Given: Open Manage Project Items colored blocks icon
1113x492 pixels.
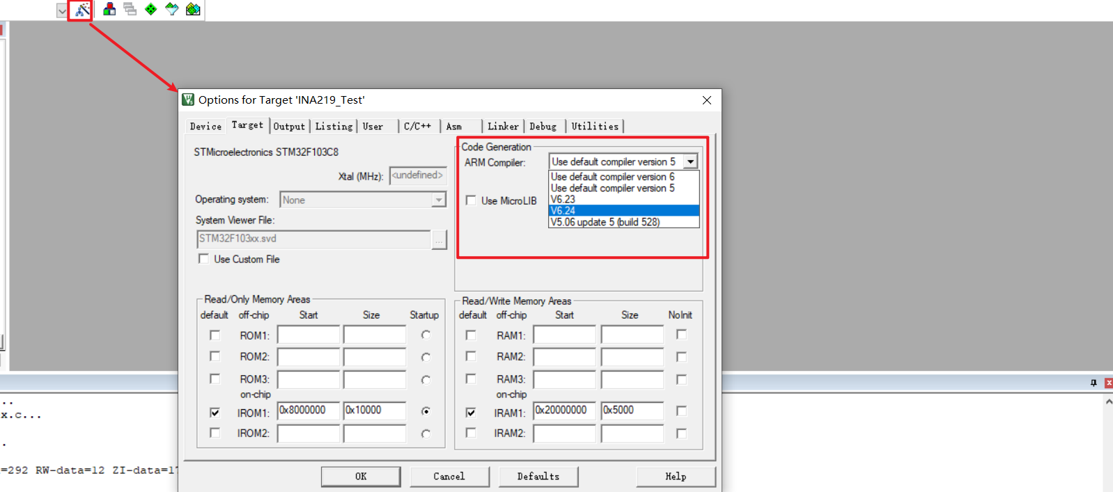Looking at the screenshot, I should tap(109, 9).
